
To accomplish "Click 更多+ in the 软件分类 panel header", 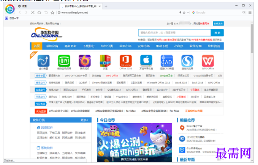I will (85, 120).
